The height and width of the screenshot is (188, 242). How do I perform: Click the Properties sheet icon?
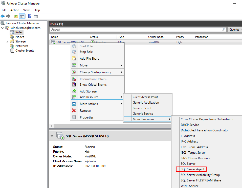pos(74,117)
